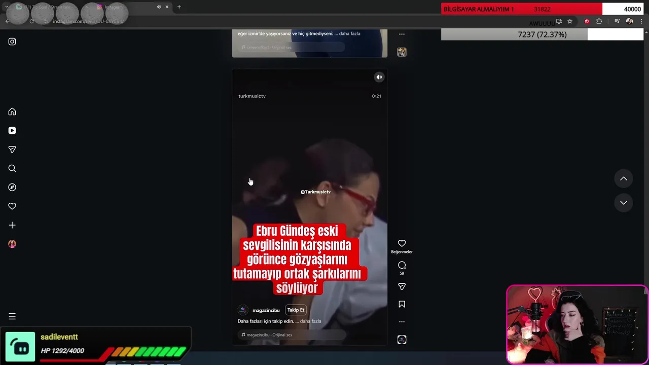Image resolution: width=649 pixels, height=365 pixels.
Task: Click the red BİLGİSAYAR ALMALIYIM goal bar
Action: pyautogui.click(x=522, y=9)
